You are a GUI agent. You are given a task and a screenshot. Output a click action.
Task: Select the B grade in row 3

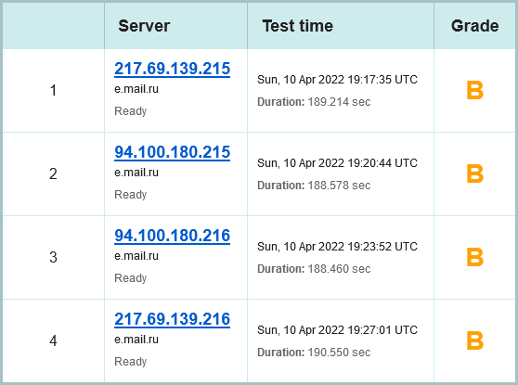[474, 257]
